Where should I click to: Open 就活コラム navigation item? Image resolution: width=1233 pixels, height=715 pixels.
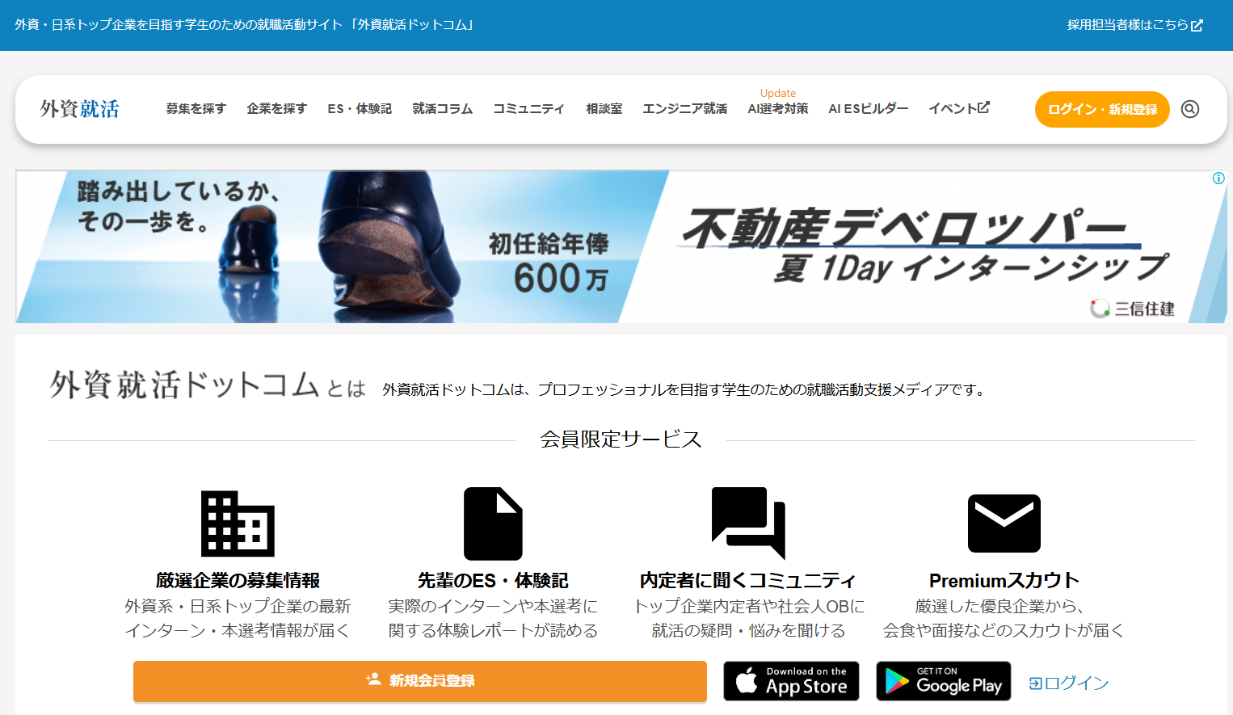[x=442, y=109]
